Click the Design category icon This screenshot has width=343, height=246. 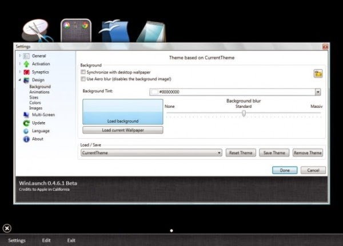26,80
